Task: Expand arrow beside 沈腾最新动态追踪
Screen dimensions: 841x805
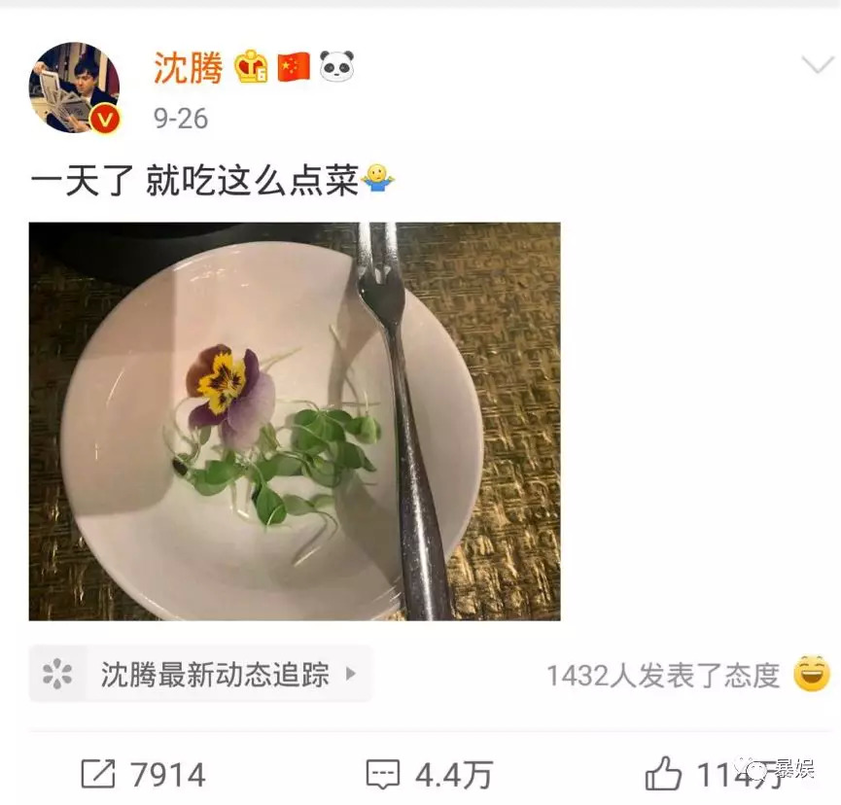Action: [351, 673]
